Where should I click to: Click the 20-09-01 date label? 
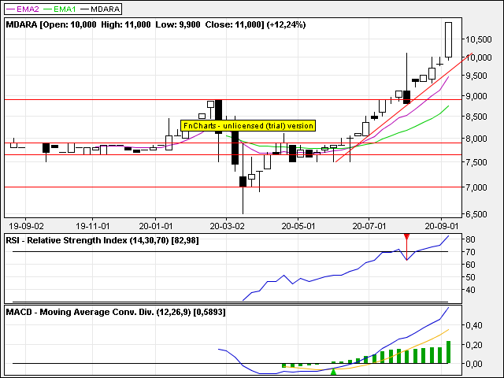[442, 226]
